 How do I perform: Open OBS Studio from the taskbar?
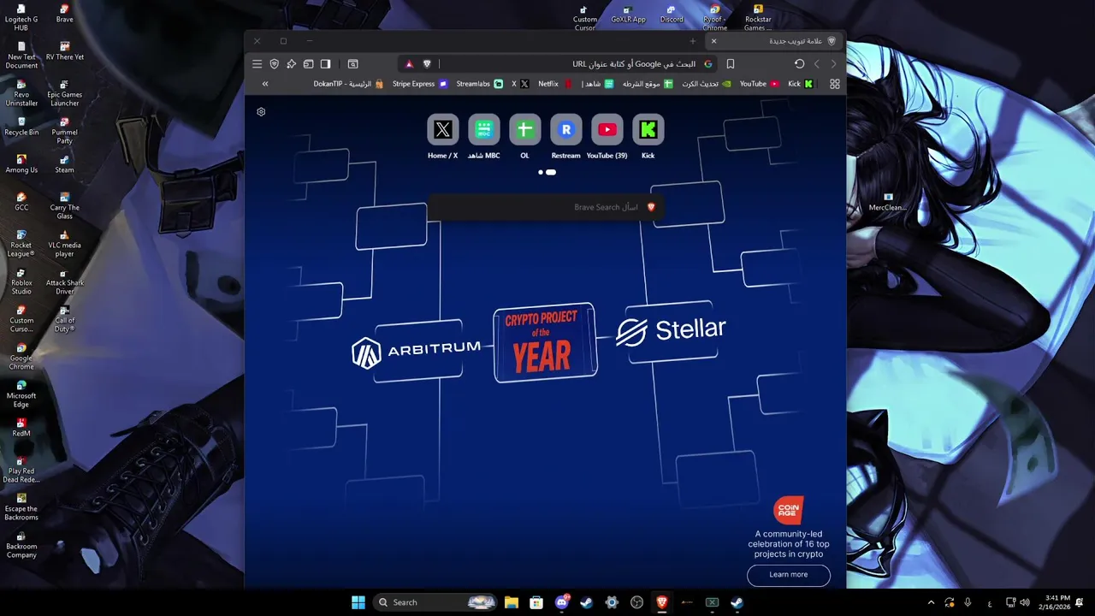636,602
